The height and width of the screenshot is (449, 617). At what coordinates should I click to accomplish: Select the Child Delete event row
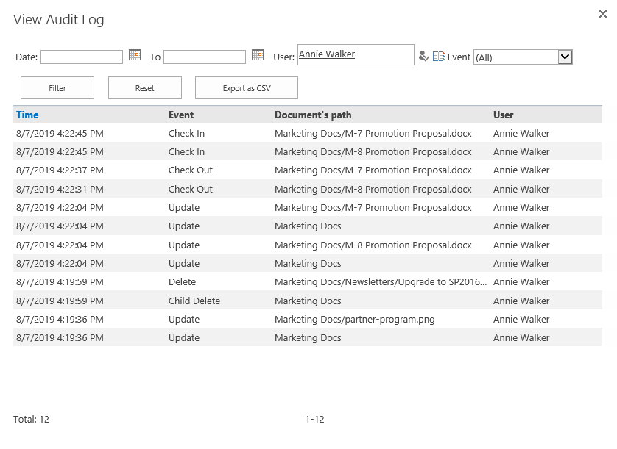point(308,301)
